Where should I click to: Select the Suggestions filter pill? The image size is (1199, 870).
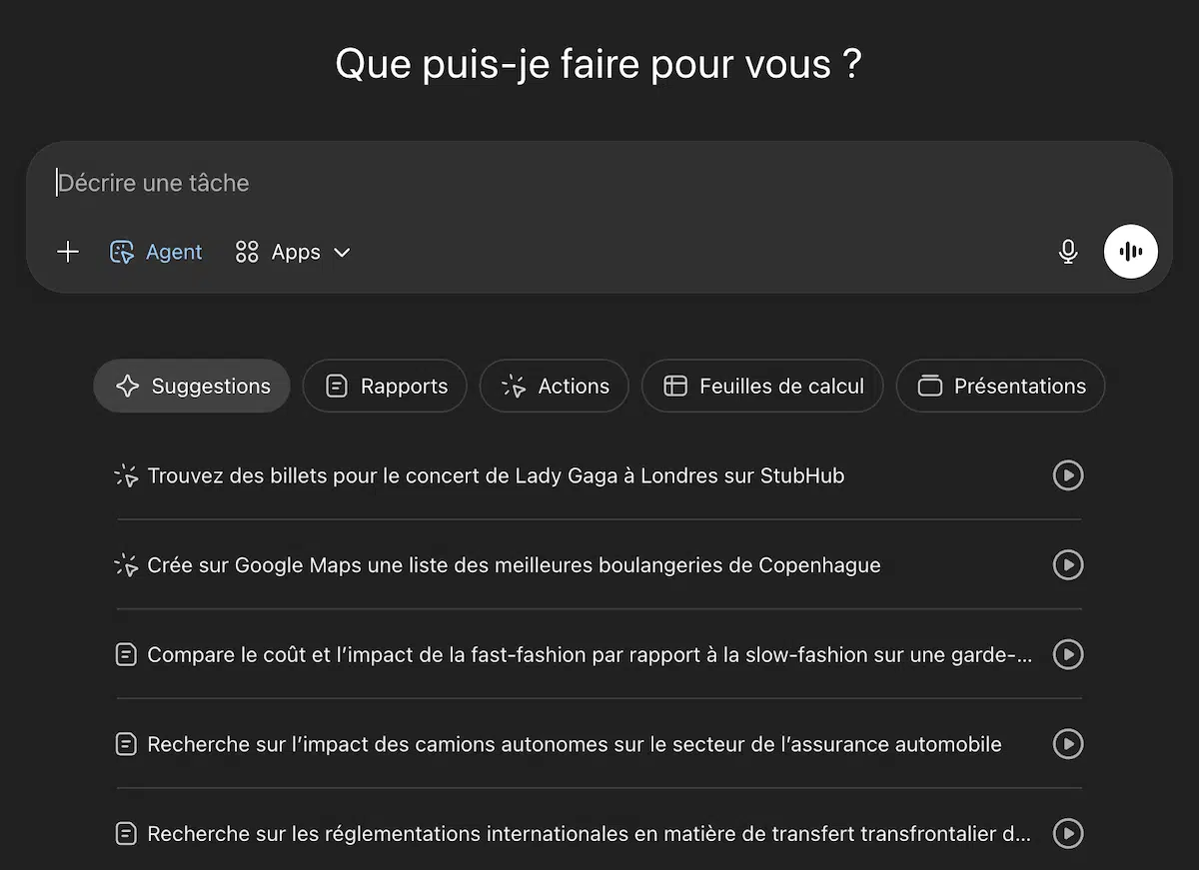click(x=191, y=386)
